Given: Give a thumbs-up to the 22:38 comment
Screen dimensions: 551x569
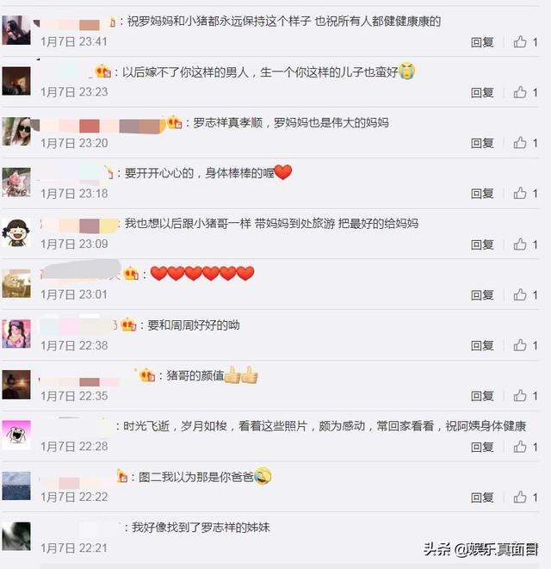Looking at the screenshot, I should click(x=520, y=345).
